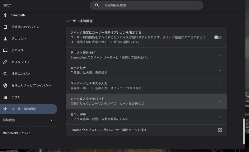Open キーボードとテキスト入力 row arrow
The height and width of the screenshot is (152, 249).
click(220, 86)
